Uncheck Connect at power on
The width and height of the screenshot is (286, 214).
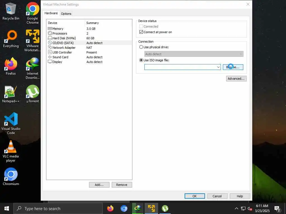coord(141,32)
